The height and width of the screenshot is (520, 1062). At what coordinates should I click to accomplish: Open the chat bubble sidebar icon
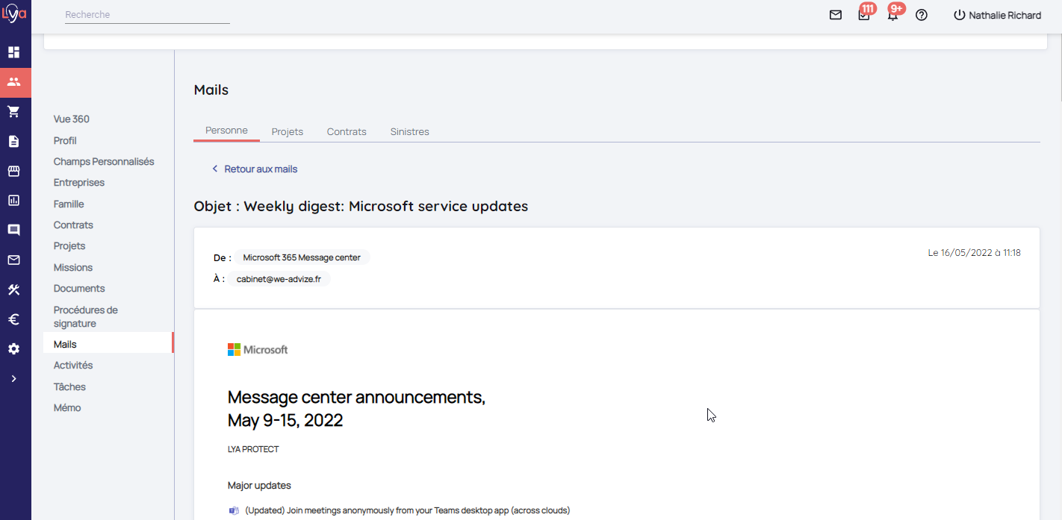point(13,230)
